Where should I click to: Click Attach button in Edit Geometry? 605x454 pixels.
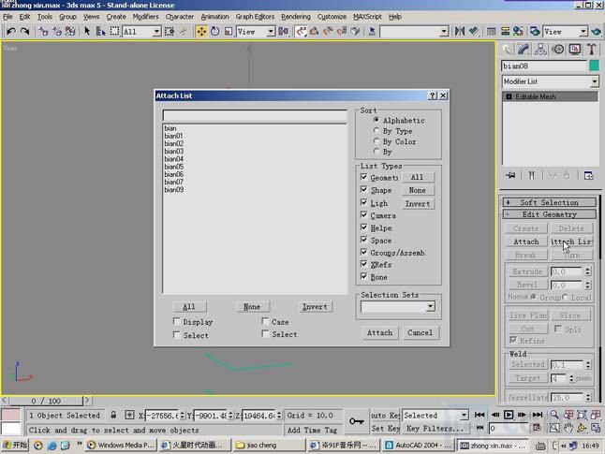point(526,242)
